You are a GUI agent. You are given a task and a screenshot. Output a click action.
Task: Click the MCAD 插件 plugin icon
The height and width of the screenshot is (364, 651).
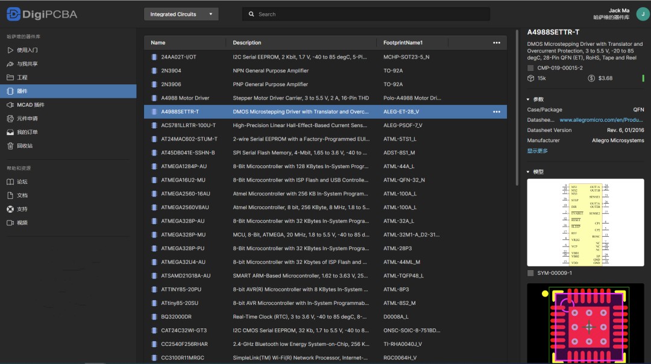(10, 105)
